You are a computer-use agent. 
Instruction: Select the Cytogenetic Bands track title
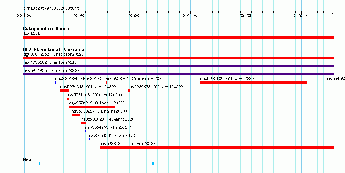tap(46, 29)
